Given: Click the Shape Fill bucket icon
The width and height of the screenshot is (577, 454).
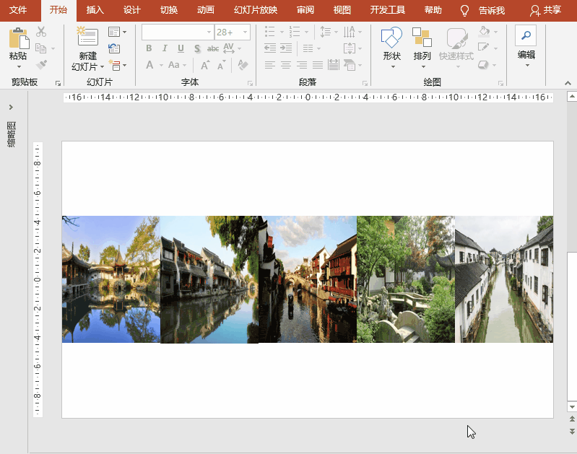Looking at the screenshot, I should click(485, 31).
